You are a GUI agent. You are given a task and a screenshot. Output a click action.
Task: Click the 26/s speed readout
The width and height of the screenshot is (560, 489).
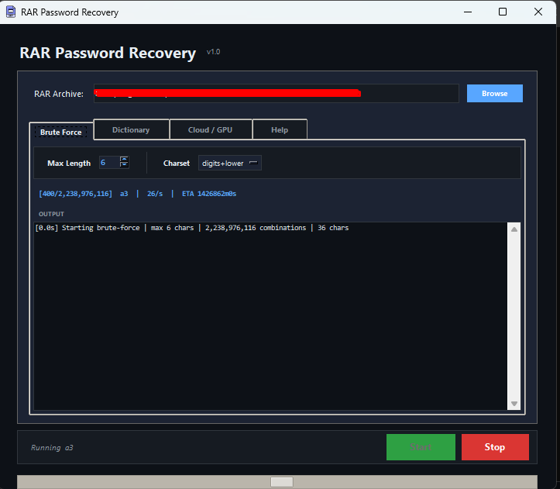tap(155, 194)
